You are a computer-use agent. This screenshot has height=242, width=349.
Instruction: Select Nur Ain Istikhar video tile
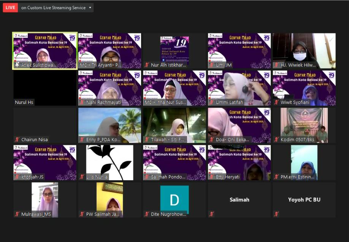pos(174,51)
